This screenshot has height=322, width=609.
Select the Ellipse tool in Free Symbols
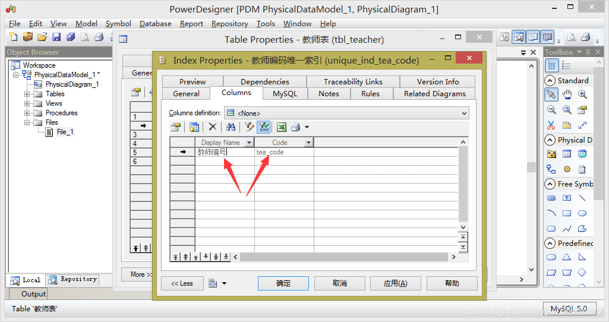tap(582, 213)
